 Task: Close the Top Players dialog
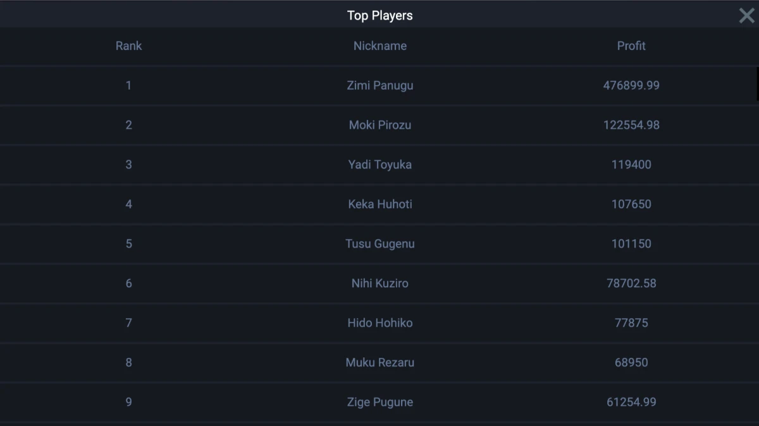747,16
